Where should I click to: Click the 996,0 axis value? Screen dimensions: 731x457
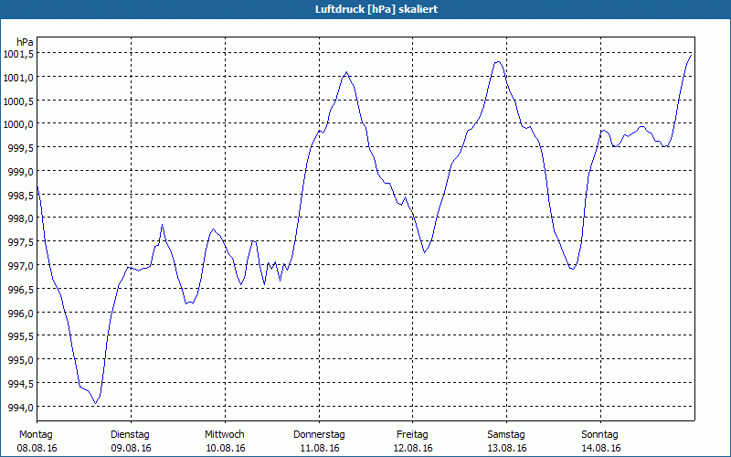coord(20,314)
